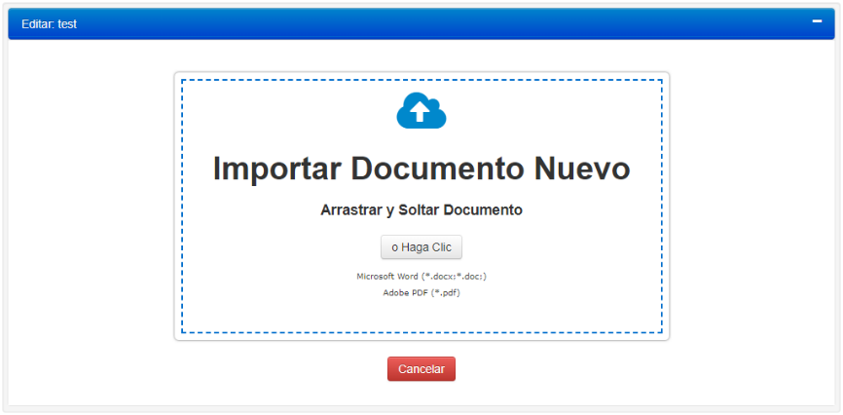Click the white arrow inside the cloud
This screenshot has height=415, width=843.
tap(420, 113)
